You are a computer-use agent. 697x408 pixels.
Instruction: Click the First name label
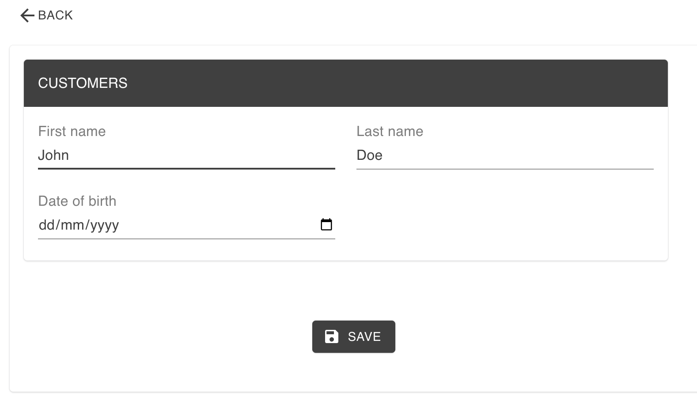tap(72, 131)
